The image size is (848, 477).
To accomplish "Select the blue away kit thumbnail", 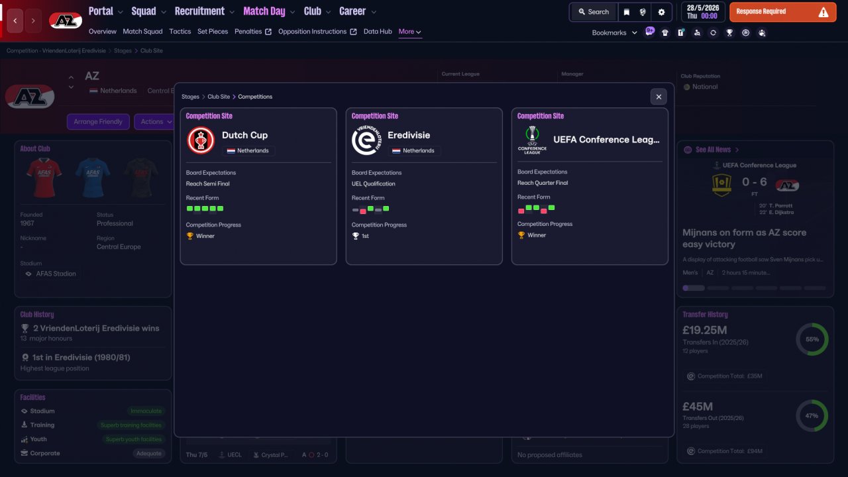I will (x=92, y=178).
